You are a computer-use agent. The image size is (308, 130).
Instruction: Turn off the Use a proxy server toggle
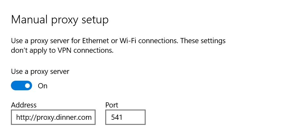21,86
